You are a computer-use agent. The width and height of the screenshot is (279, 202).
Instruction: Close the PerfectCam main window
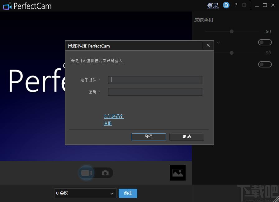273,5
